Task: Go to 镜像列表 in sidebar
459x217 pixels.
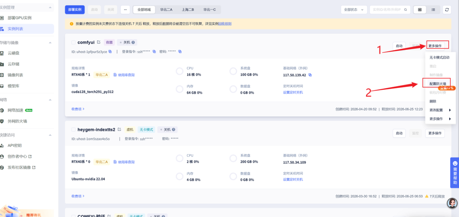Action: coord(15,75)
